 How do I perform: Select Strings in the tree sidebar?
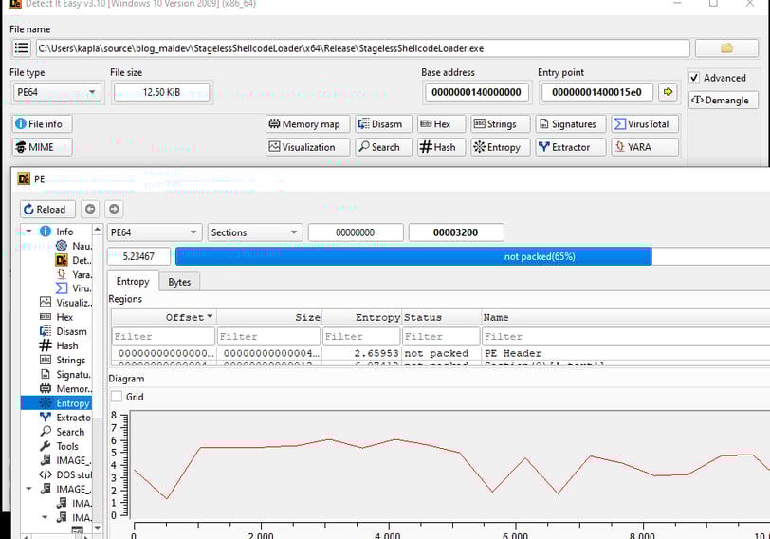point(63,361)
